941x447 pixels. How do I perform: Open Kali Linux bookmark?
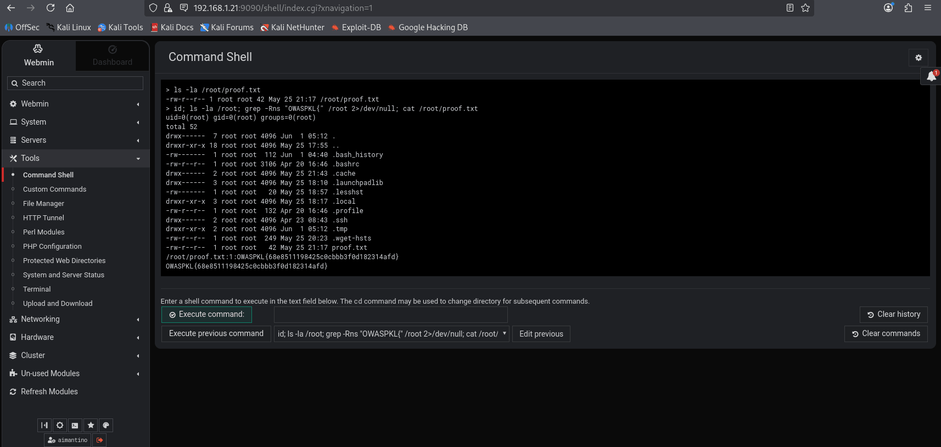[69, 27]
